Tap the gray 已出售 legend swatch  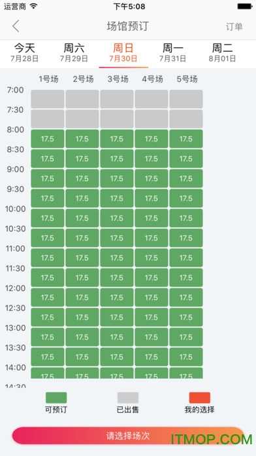[128, 398]
